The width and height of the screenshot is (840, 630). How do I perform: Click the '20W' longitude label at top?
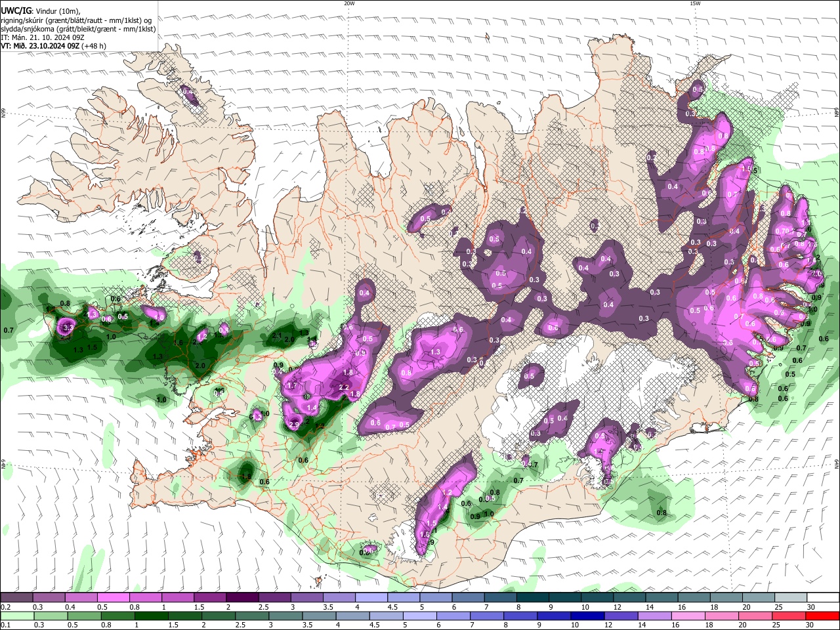point(349,3)
